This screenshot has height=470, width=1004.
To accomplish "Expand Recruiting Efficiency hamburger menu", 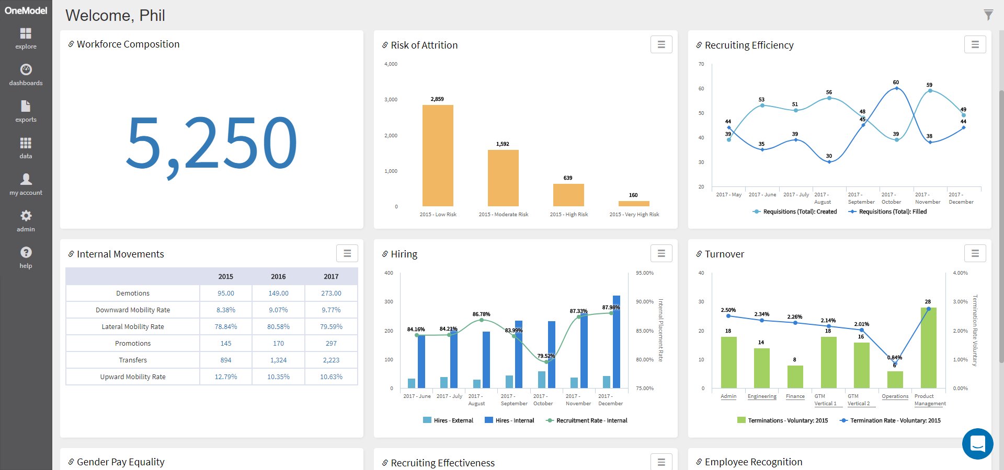I will [975, 45].
